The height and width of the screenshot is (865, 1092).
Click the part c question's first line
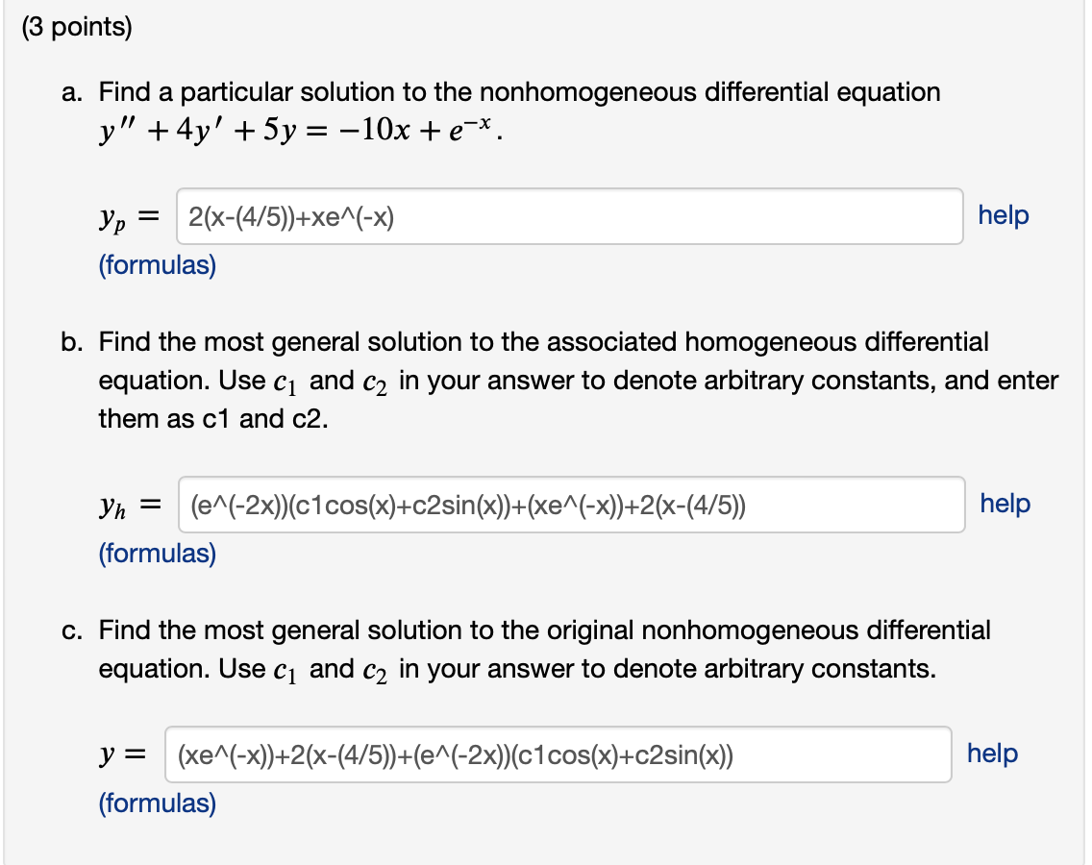pyautogui.click(x=544, y=630)
